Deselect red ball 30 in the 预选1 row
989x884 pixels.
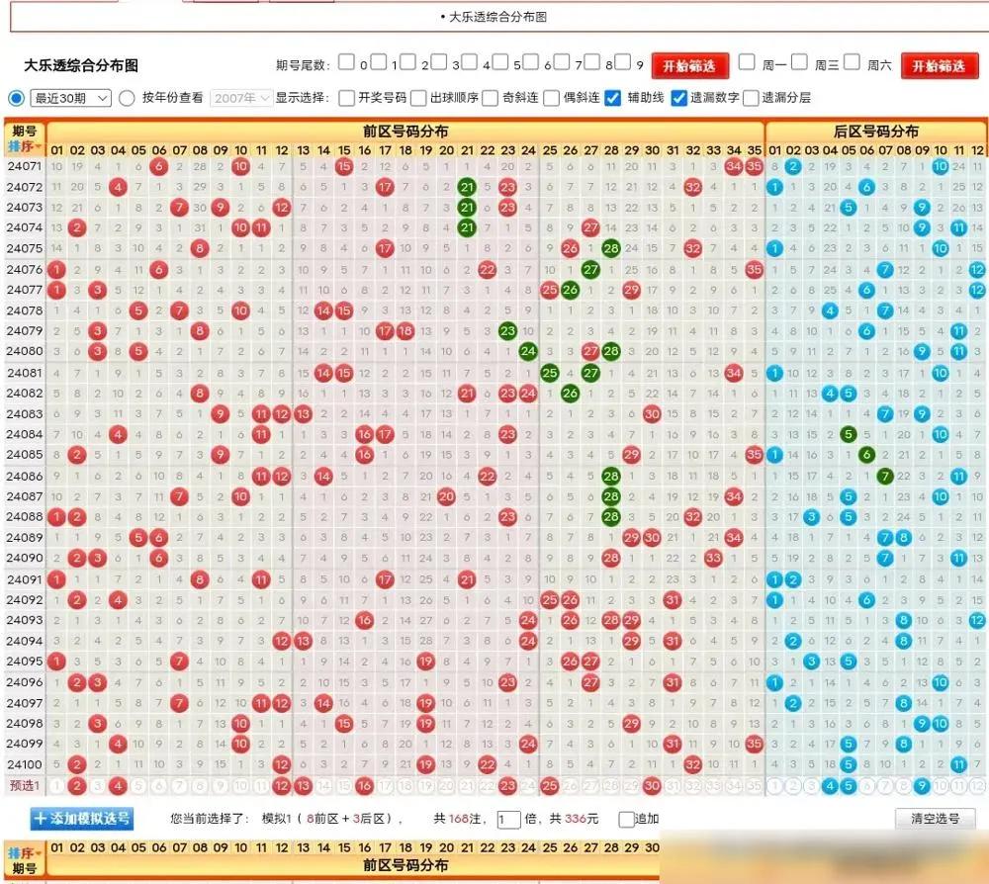(652, 786)
